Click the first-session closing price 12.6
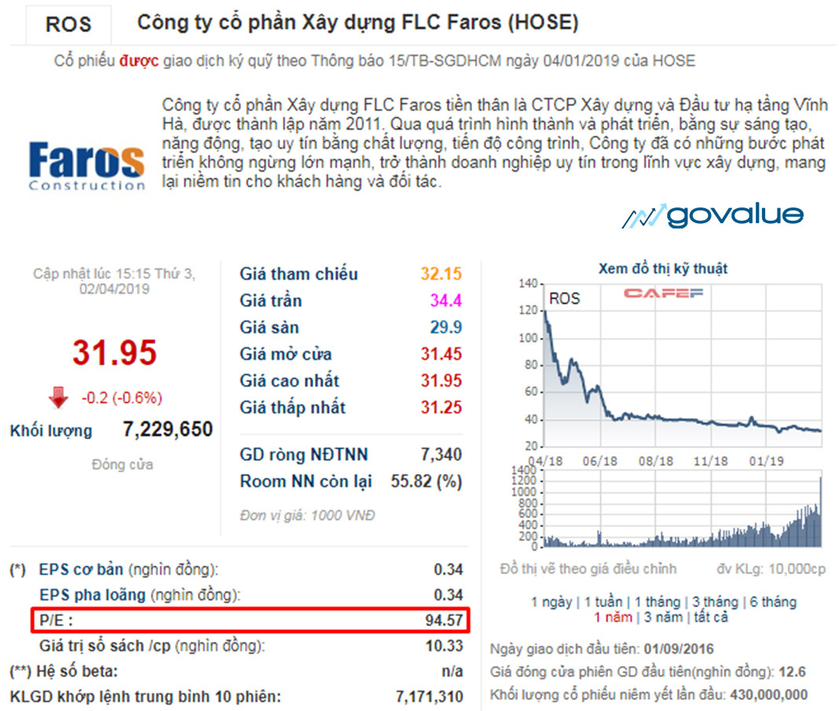Screen dimensions: 839x711 click(x=793, y=672)
